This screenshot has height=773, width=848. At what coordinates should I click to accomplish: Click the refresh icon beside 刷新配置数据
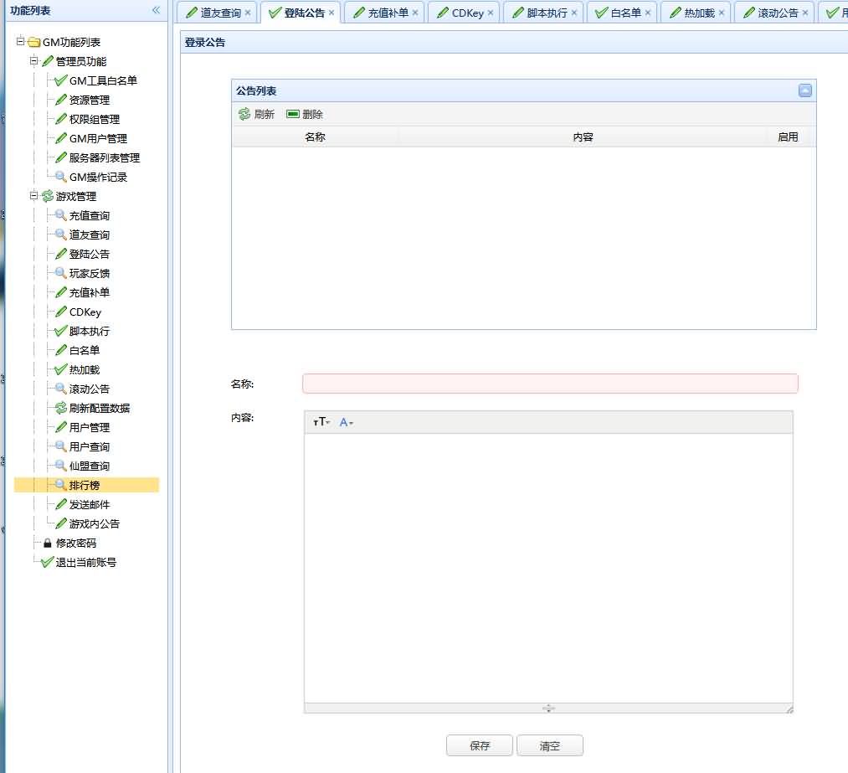60,408
